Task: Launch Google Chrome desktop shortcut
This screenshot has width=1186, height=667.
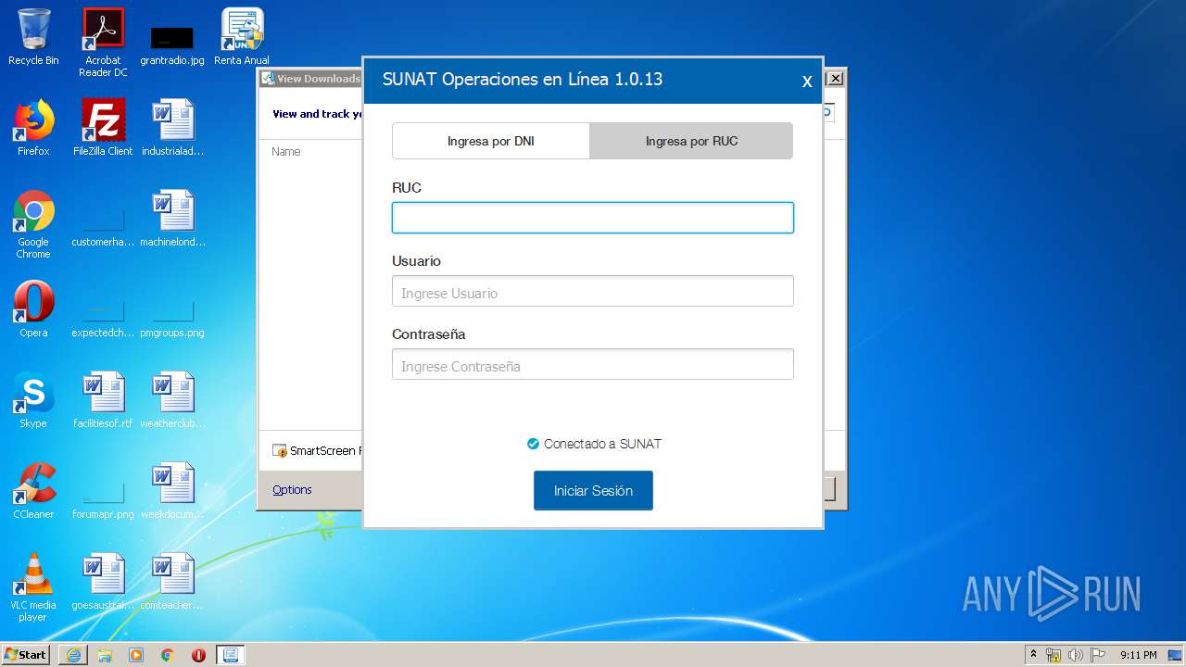Action: point(33,224)
